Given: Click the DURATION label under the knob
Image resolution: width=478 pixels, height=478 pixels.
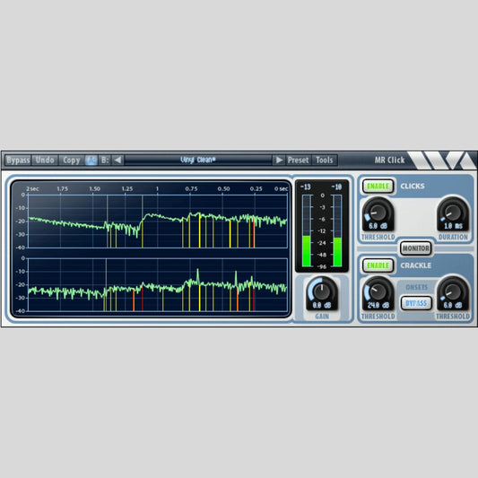Looking at the screenshot, I should (x=453, y=237).
